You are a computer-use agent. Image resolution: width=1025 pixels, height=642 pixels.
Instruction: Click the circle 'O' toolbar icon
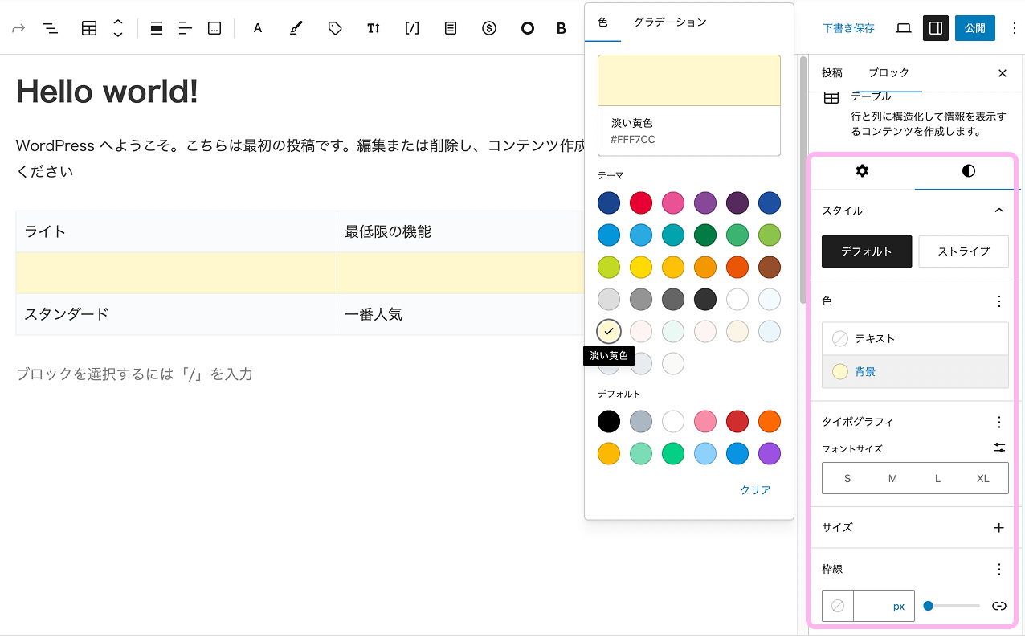(528, 28)
